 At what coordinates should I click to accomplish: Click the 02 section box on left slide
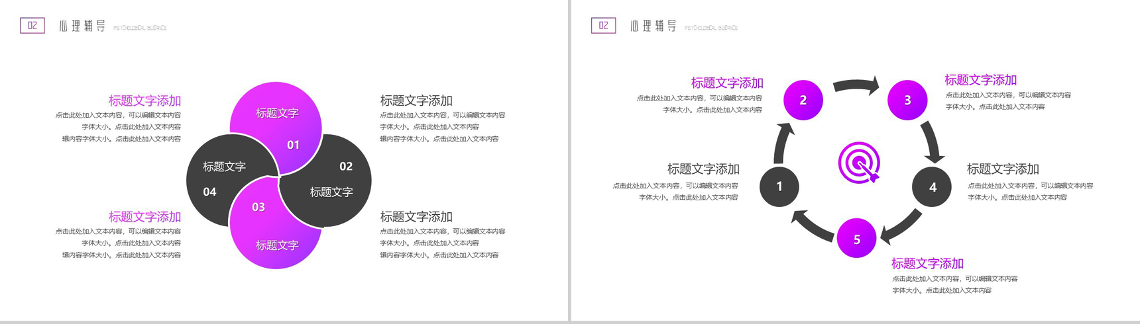[x=32, y=26]
